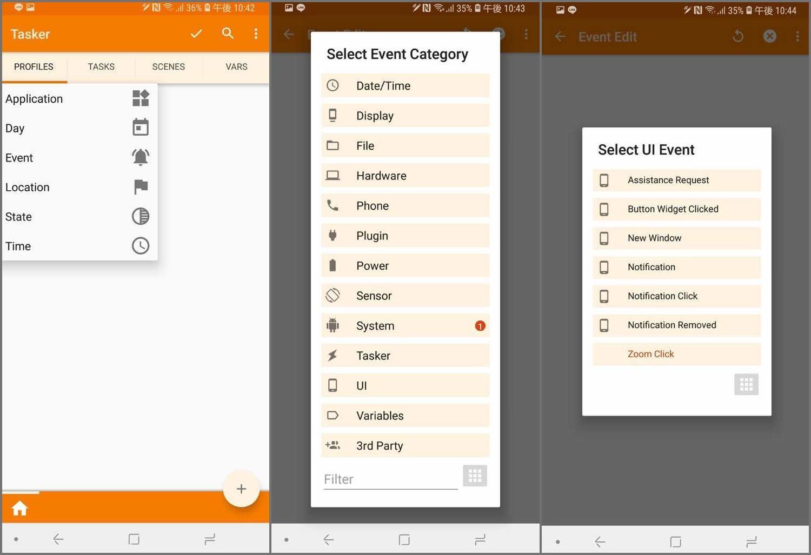The image size is (811, 555).
Task: Select the 3rd Party event category
Action: point(405,445)
